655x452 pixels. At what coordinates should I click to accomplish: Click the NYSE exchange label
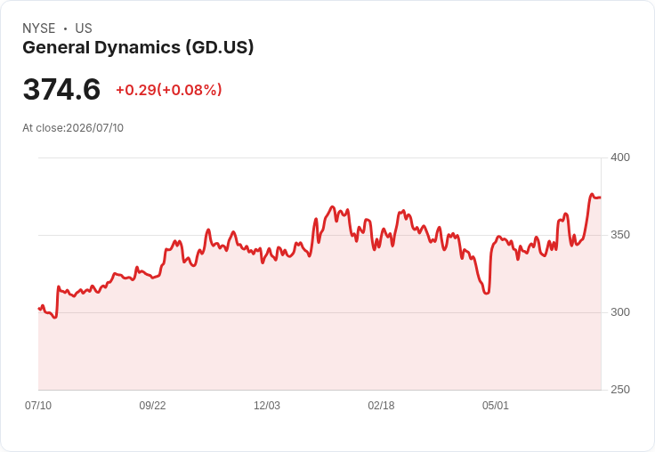click(39, 28)
